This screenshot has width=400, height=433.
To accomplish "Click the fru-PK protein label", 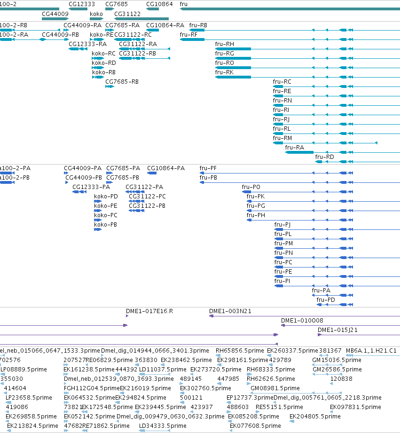I will tap(256, 197).
